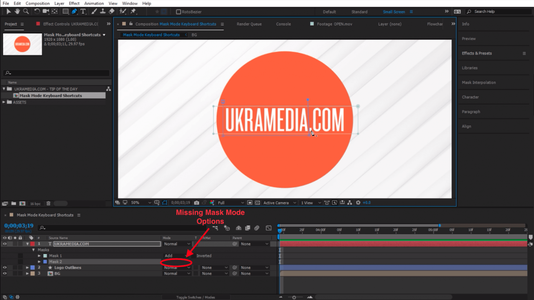Enable the RotoBezier checkbox
This screenshot has width=534, height=300.
click(x=178, y=12)
